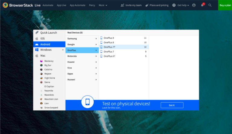Click the Big Sur OS icon
The width and height of the screenshot is (232, 134).
pos(41,65)
